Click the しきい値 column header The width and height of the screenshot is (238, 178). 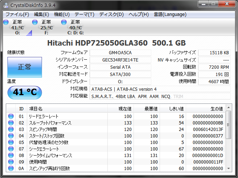coord(173,109)
